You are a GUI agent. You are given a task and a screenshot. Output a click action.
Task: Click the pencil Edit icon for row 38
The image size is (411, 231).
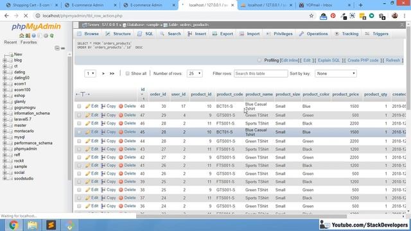coord(87,190)
